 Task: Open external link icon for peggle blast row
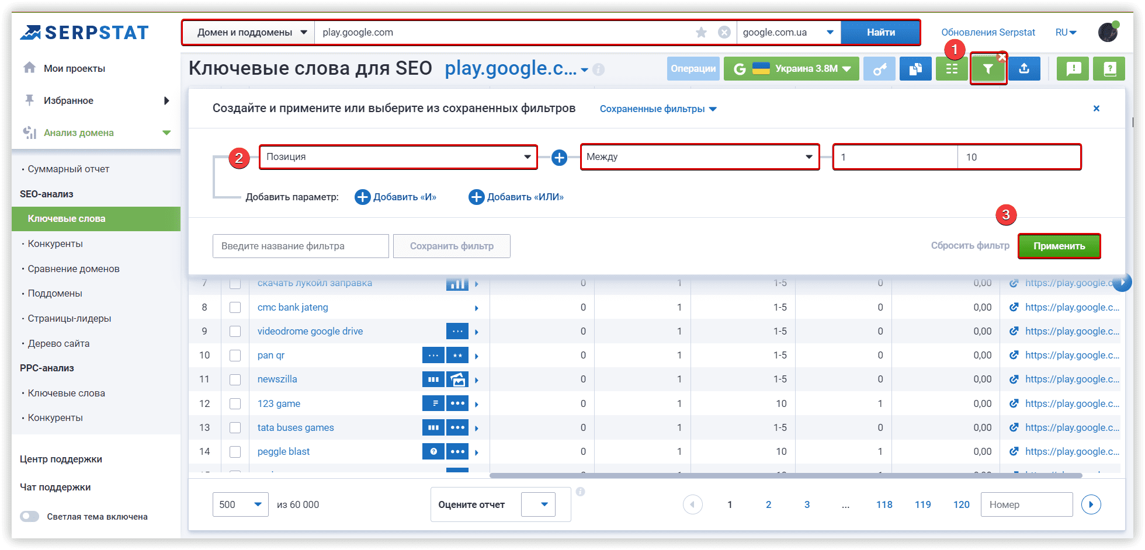tap(1014, 451)
